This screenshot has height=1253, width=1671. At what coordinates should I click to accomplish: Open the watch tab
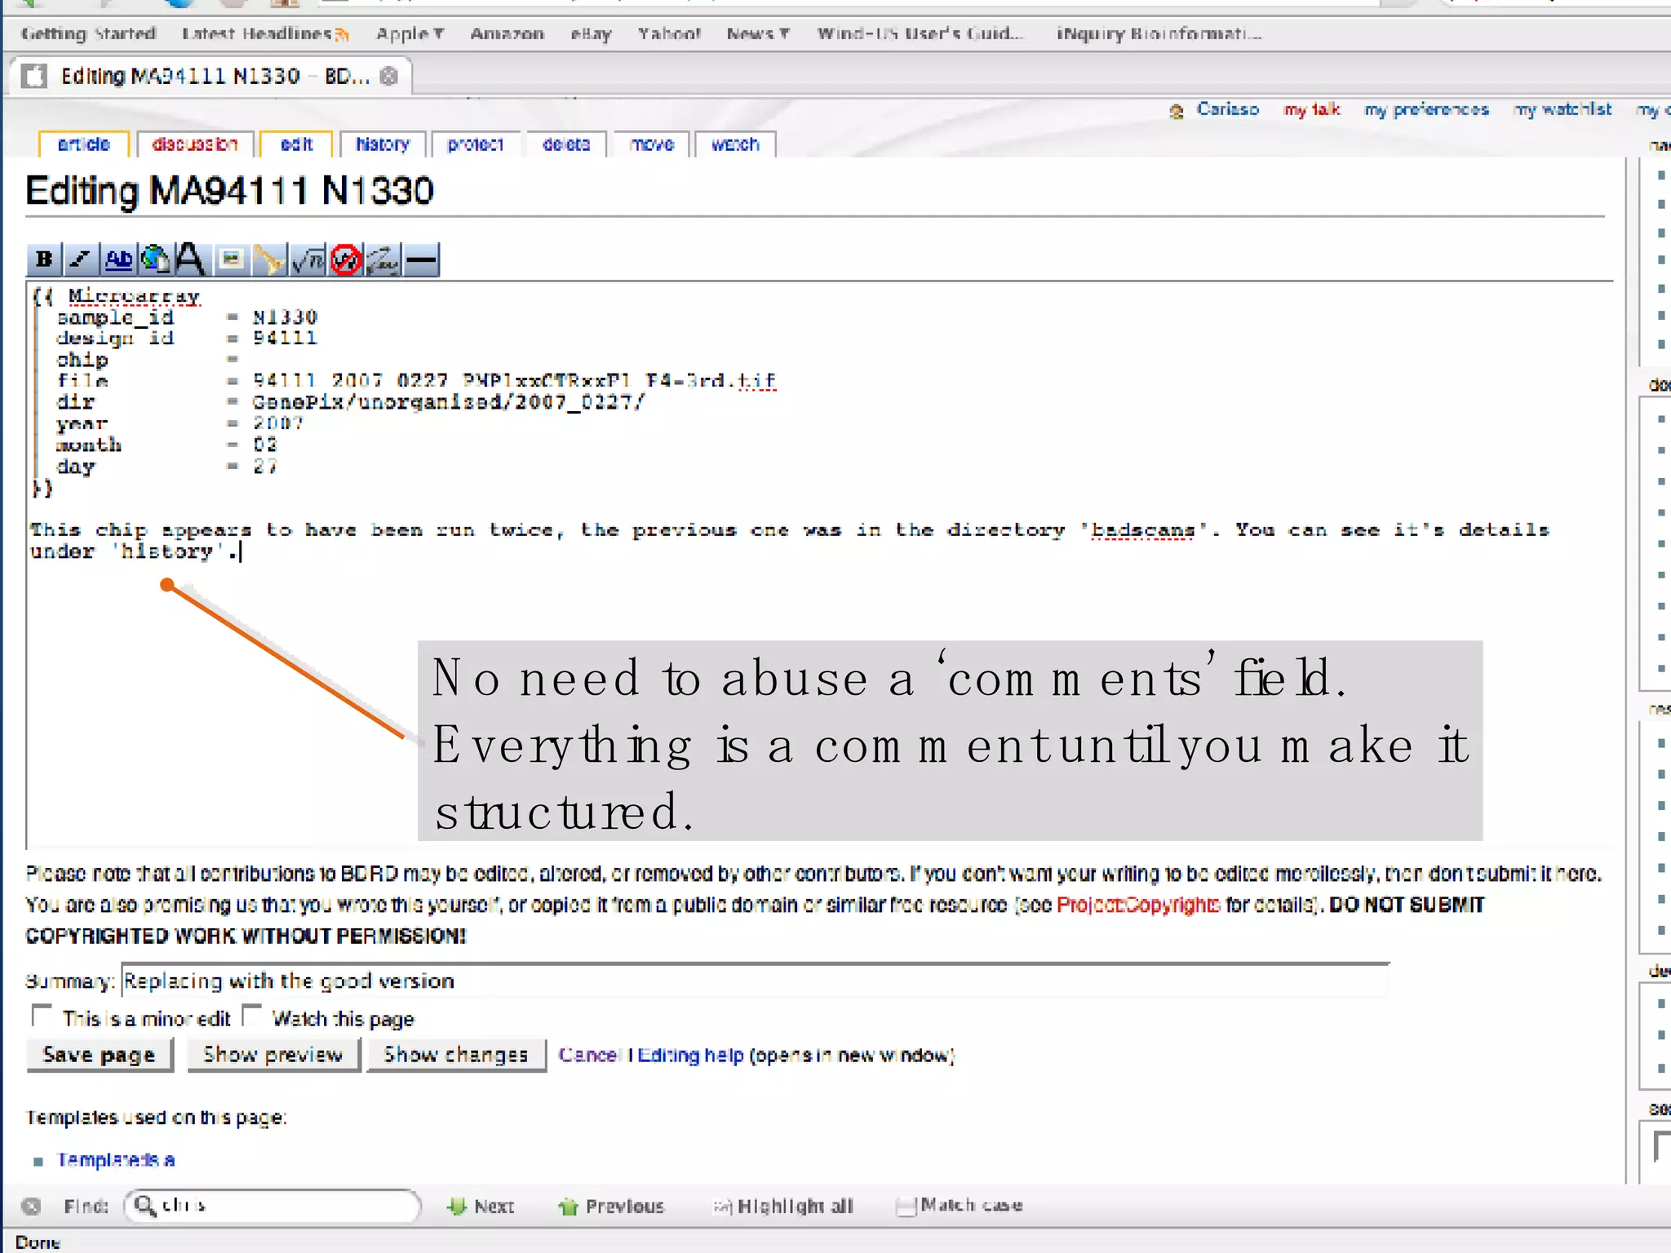click(735, 144)
